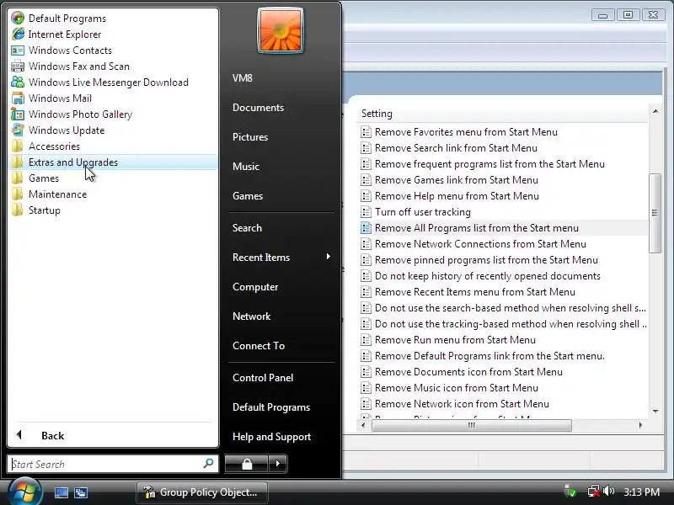
Task: Click policy icon for Remove Favorites menu
Action: [x=366, y=132]
